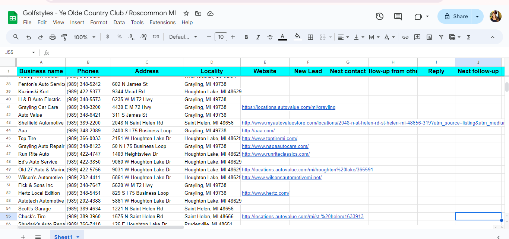Screen dimensions: 509x239
Task: Click the font size field
Action: click(x=221, y=37)
